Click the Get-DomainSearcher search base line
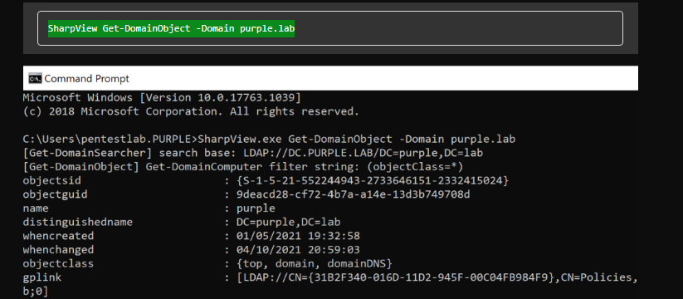 point(252,153)
